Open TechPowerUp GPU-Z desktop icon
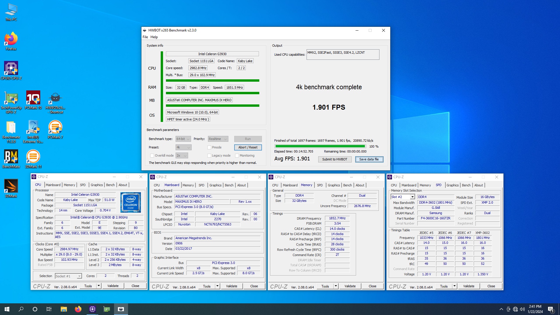Viewport: 560px width, 315px height. point(11,102)
